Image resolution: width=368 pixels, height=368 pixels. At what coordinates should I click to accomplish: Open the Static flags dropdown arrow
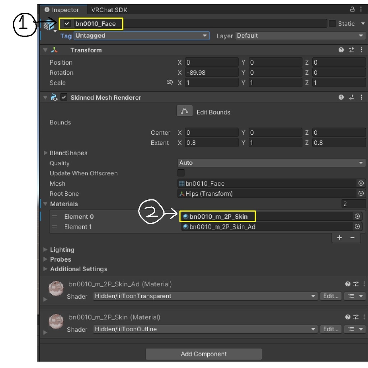point(363,23)
